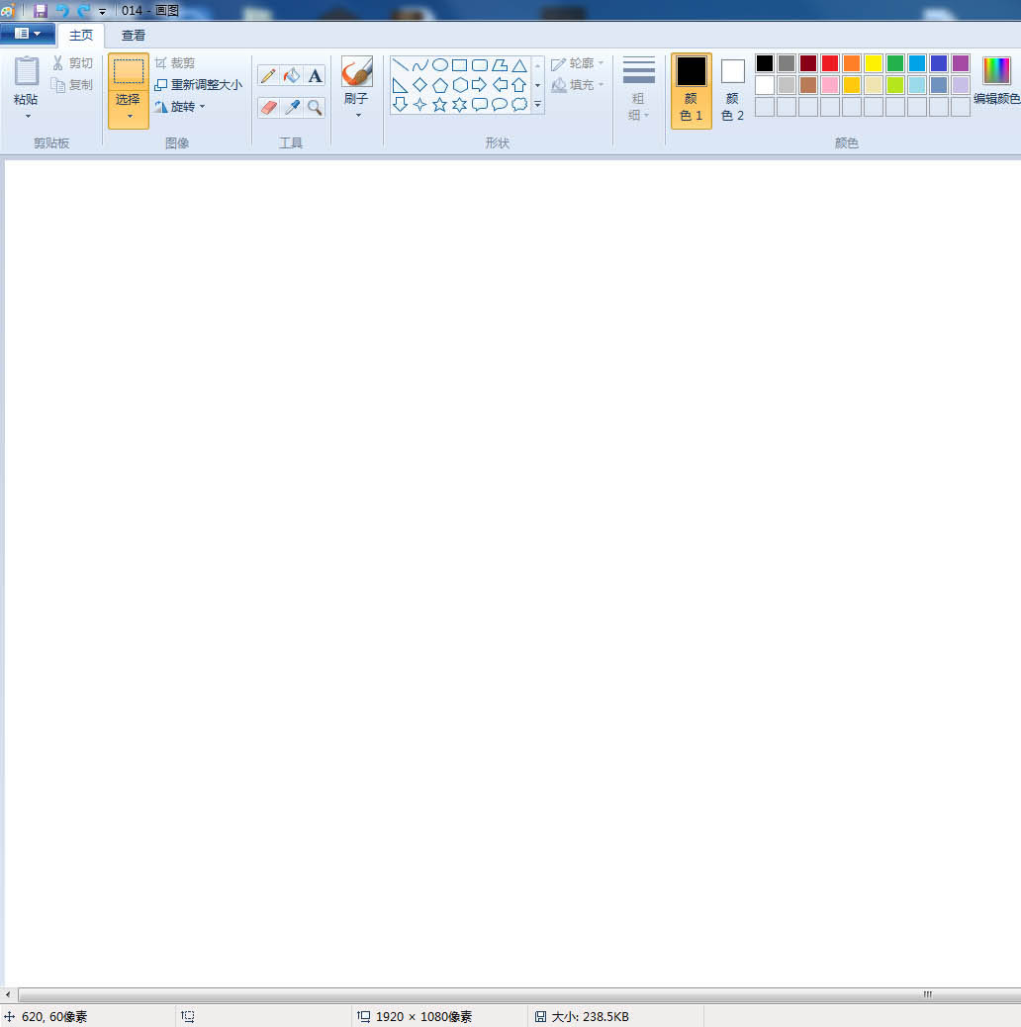The width and height of the screenshot is (1021, 1027).
Task: Choose the red color swatch
Action: tap(830, 63)
